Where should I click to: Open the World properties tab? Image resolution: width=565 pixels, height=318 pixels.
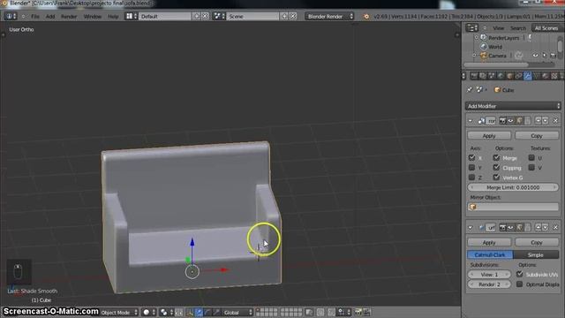pos(501,76)
